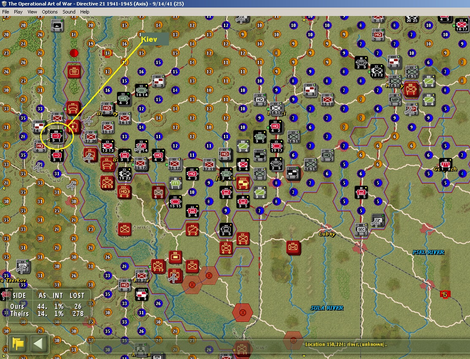Select the red infantry unit 9 12
This screenshot has width=470, height=359.
tap(158, 266)
